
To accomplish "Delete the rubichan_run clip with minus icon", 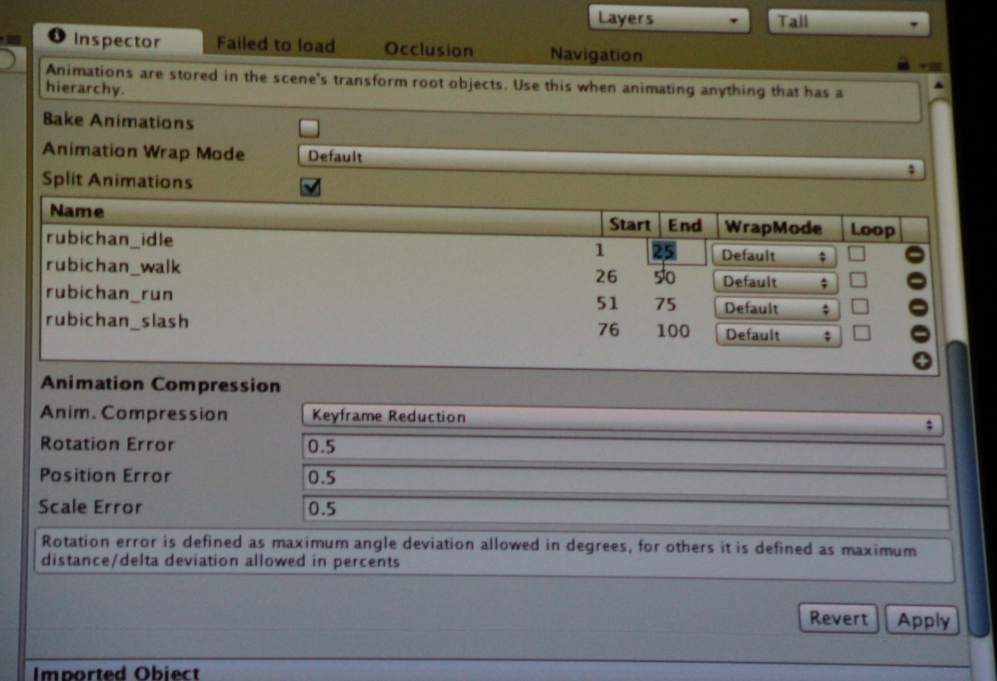I will (918, 308).
